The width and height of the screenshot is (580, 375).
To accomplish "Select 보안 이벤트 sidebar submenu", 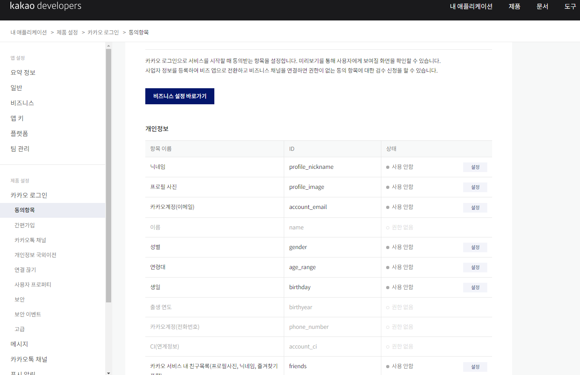I will (x=28, y=314).
